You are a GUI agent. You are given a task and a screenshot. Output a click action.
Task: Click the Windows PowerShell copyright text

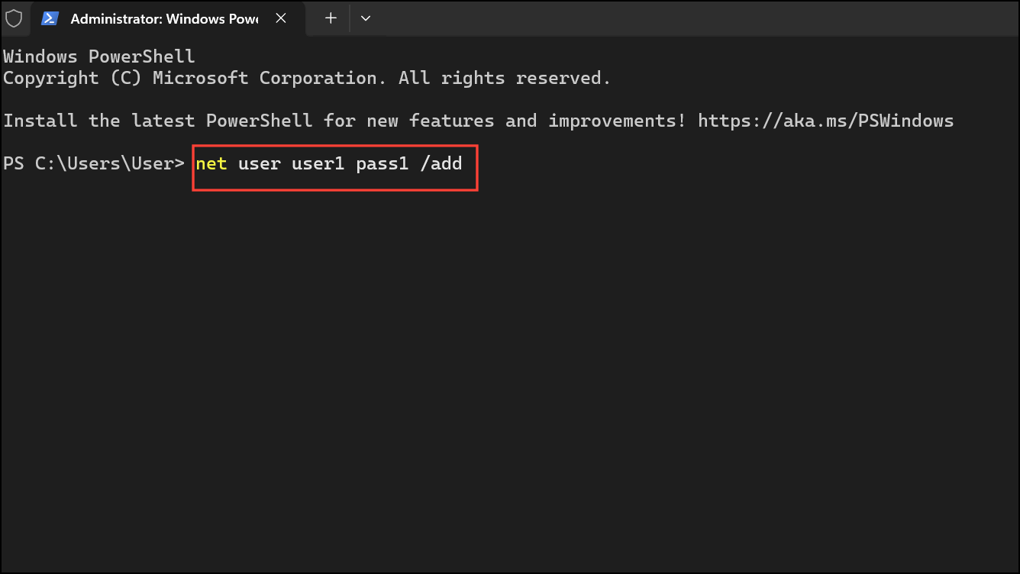click(305, 77)
